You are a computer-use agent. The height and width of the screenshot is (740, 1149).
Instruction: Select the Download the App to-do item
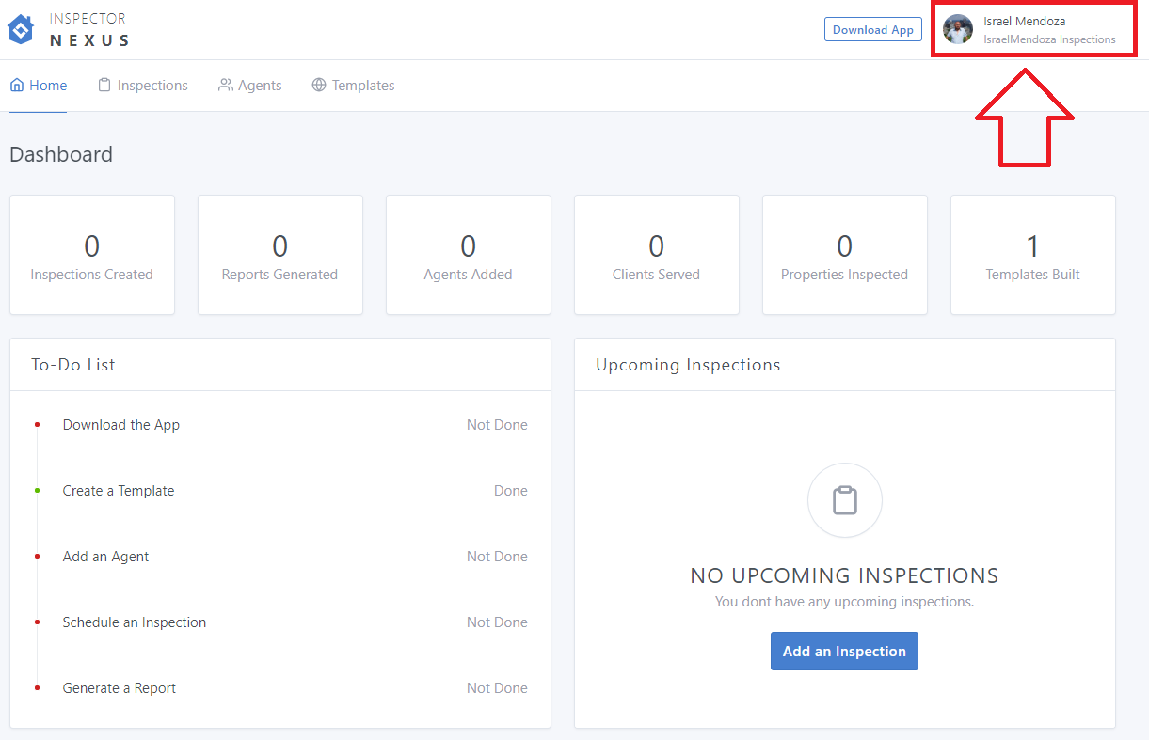tap(121, 425)
